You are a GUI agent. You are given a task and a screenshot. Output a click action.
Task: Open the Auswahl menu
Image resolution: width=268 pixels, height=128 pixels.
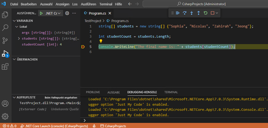(46, 4)
